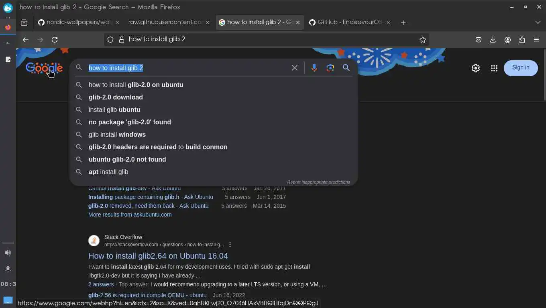Screen dimensions: 546x308
Task: Open How to install glib2.64 on Ubuntu 16.04
Action: pos(158,256)
